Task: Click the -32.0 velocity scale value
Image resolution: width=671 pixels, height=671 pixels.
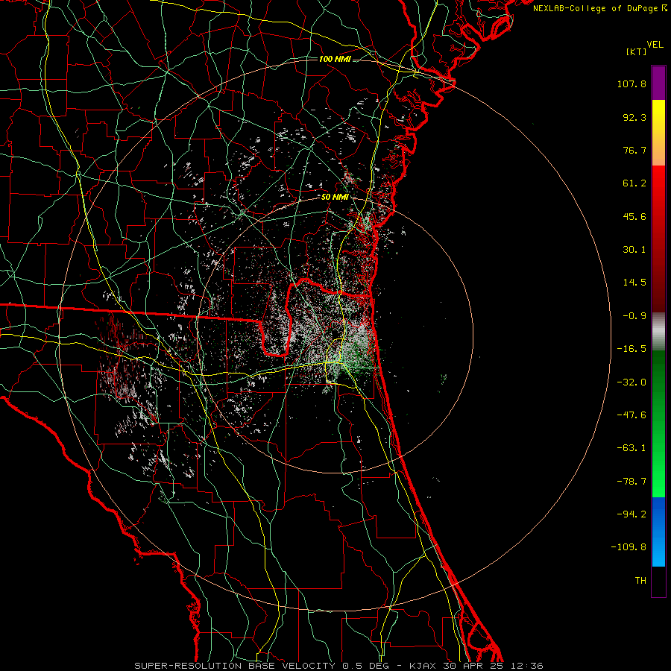Action: click(x=631, y=382)
